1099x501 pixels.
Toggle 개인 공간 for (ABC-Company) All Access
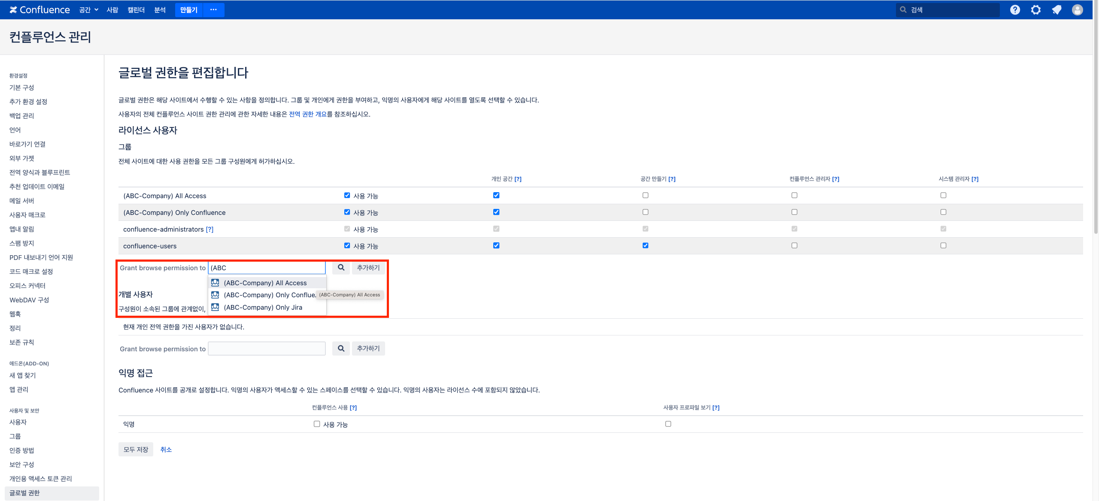pyautogui.click(x=496, y=195)
